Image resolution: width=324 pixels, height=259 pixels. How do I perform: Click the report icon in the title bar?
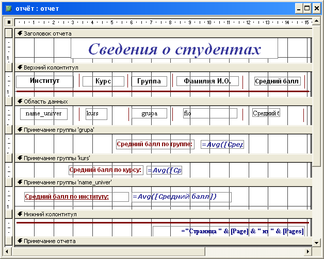[8, 8]
